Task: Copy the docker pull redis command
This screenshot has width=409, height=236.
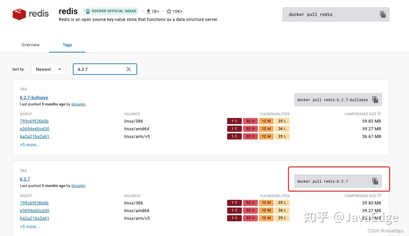Action: pos(383,14)
